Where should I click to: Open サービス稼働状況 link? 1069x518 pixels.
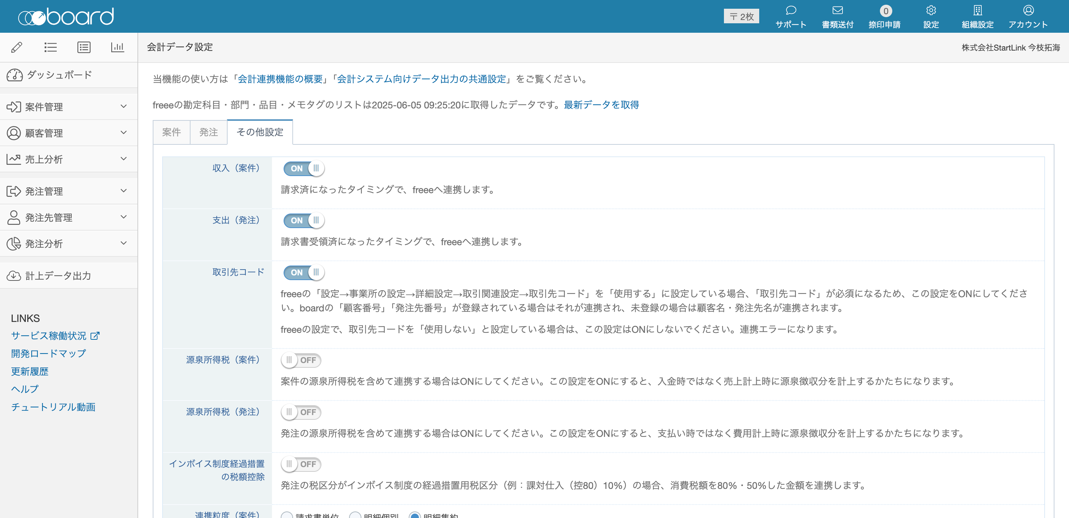click(49, 335)
